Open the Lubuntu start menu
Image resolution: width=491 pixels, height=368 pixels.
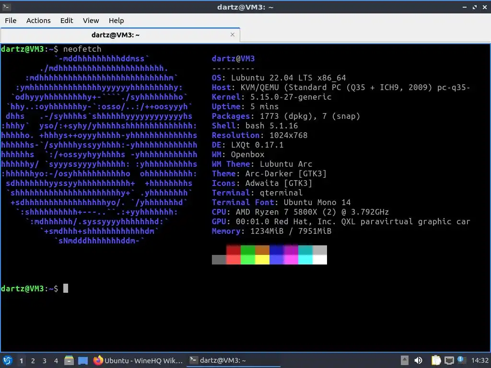pos(8,360)
